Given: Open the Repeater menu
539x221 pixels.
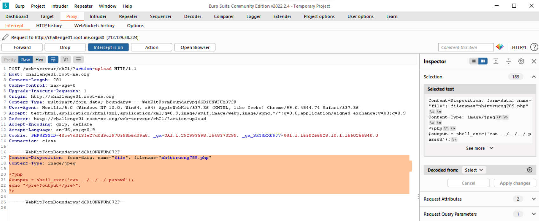Looking at the screenshot, I should click(83, 6).
